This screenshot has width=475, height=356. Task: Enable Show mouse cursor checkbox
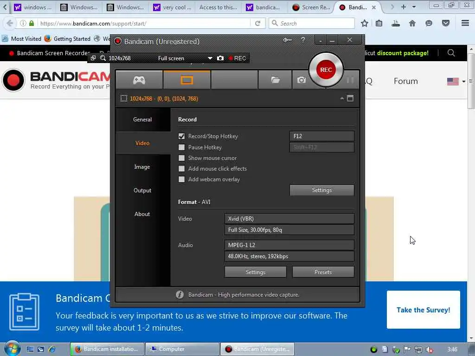pyautogui.click(x=181, y=158)
